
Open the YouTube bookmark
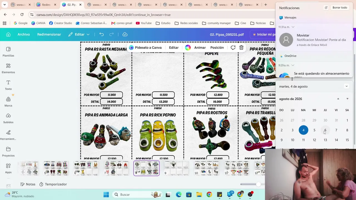144,23
